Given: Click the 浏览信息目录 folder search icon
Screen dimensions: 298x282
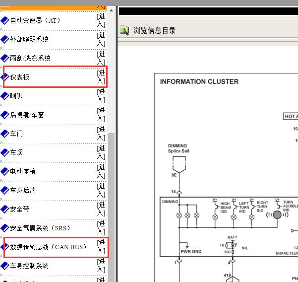Looking at the screenshot, I should (x=124, y=30).
